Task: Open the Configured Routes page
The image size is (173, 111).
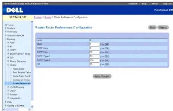Action: [21, 80]
